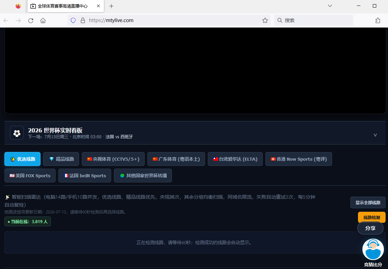The image size is (388, 269).
Task: Select the 全球体育赛事高清直播中心 browser tab
Action: click(66, 6)
